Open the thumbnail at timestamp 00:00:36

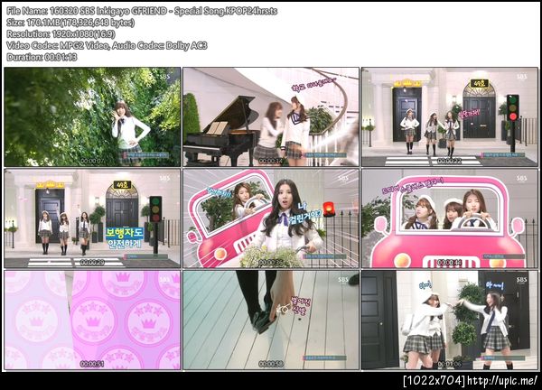click(271, 218)
